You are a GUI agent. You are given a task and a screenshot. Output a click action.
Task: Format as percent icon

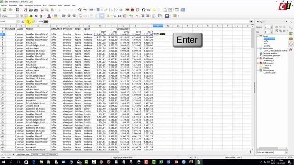click(114, 16)
